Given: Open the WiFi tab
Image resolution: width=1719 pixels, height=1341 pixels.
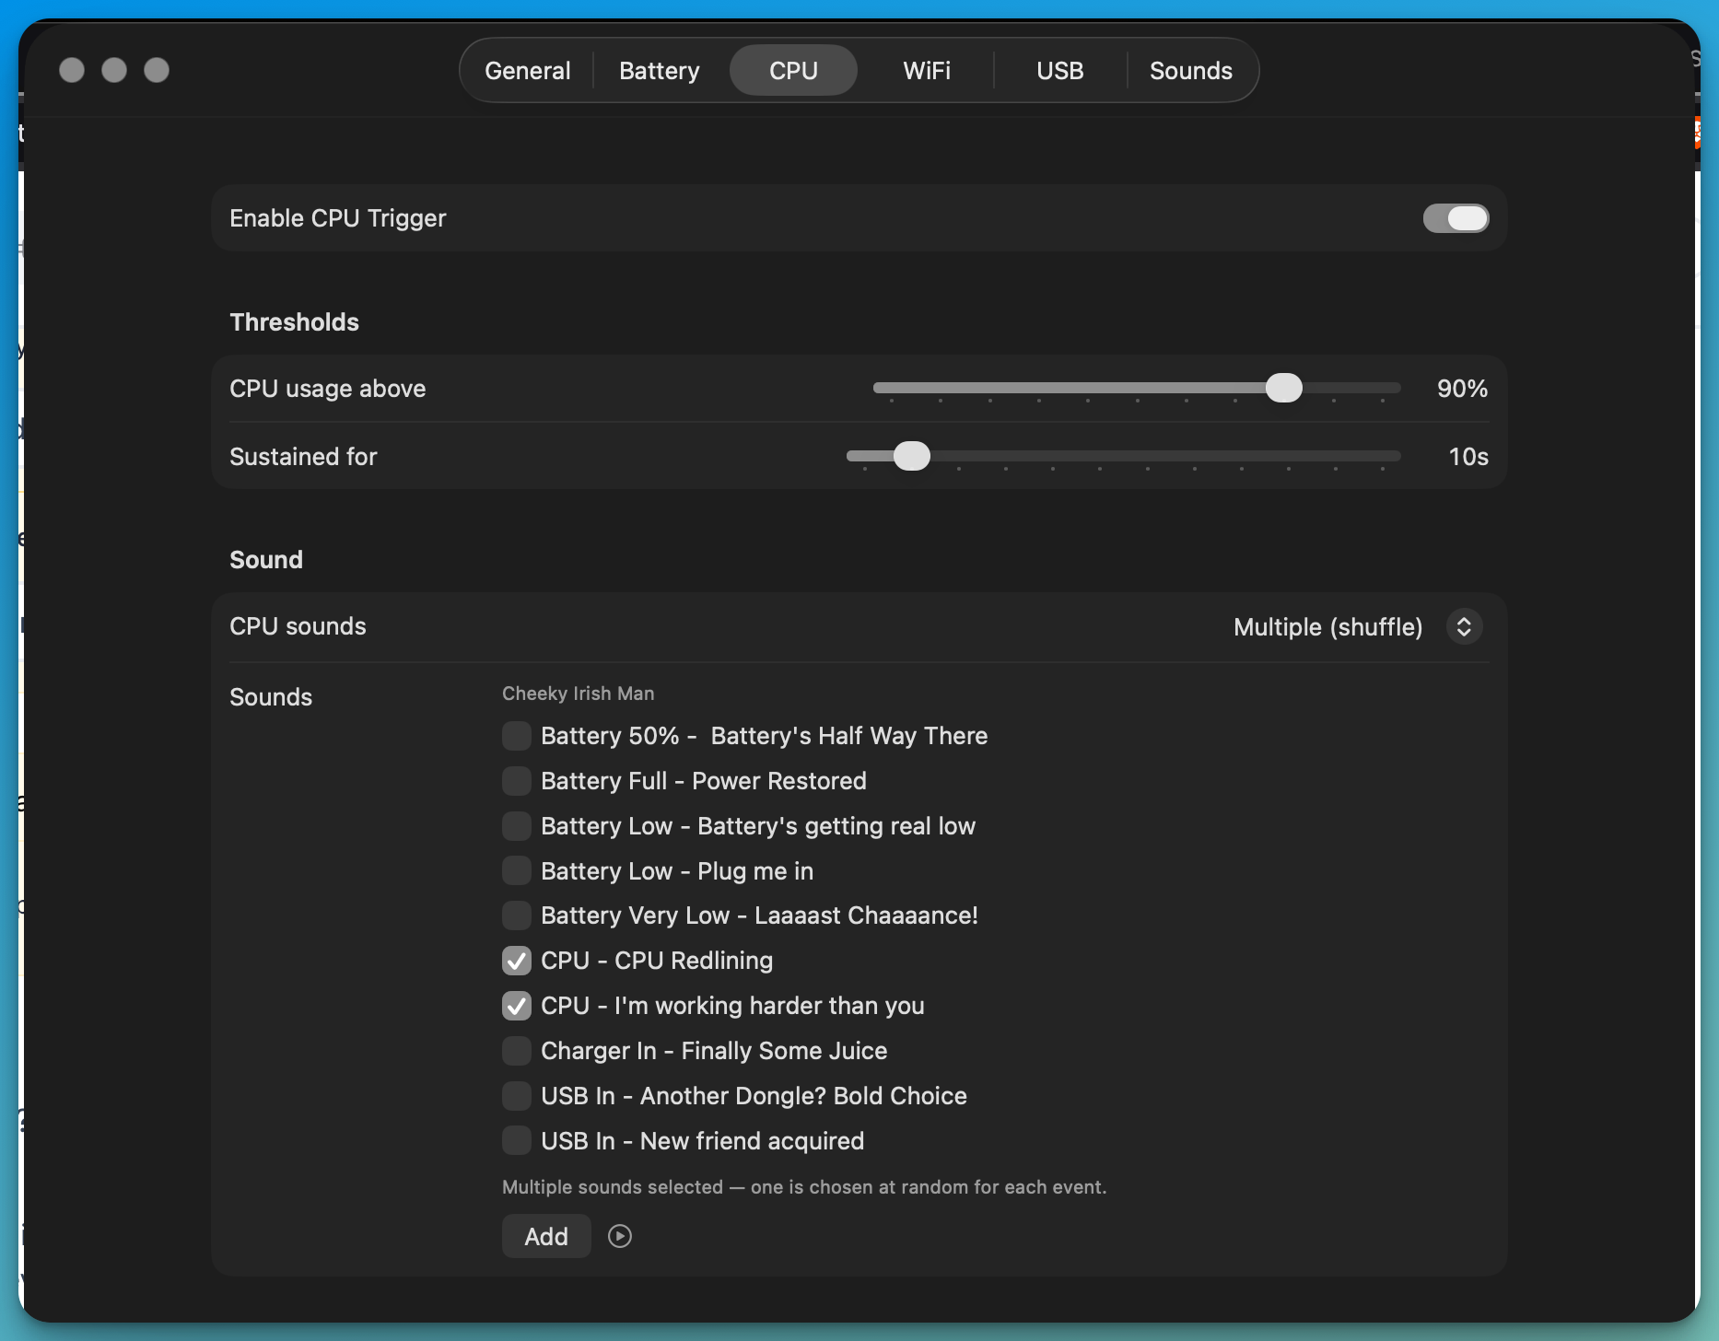Looking at the screenshot, I should pyautogui.click(x=927, y=70).
